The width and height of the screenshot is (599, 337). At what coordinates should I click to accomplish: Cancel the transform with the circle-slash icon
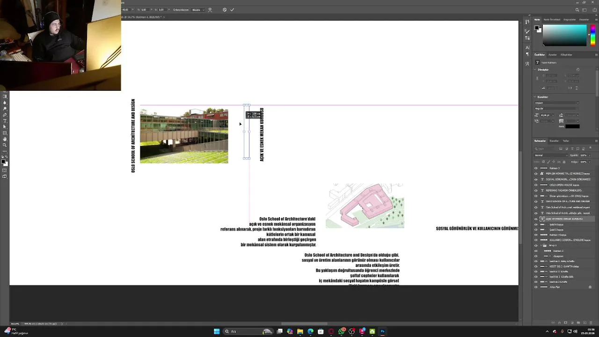(x=225, y=10)
